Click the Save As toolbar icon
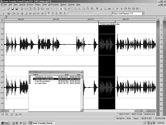 tap(16, 9)
